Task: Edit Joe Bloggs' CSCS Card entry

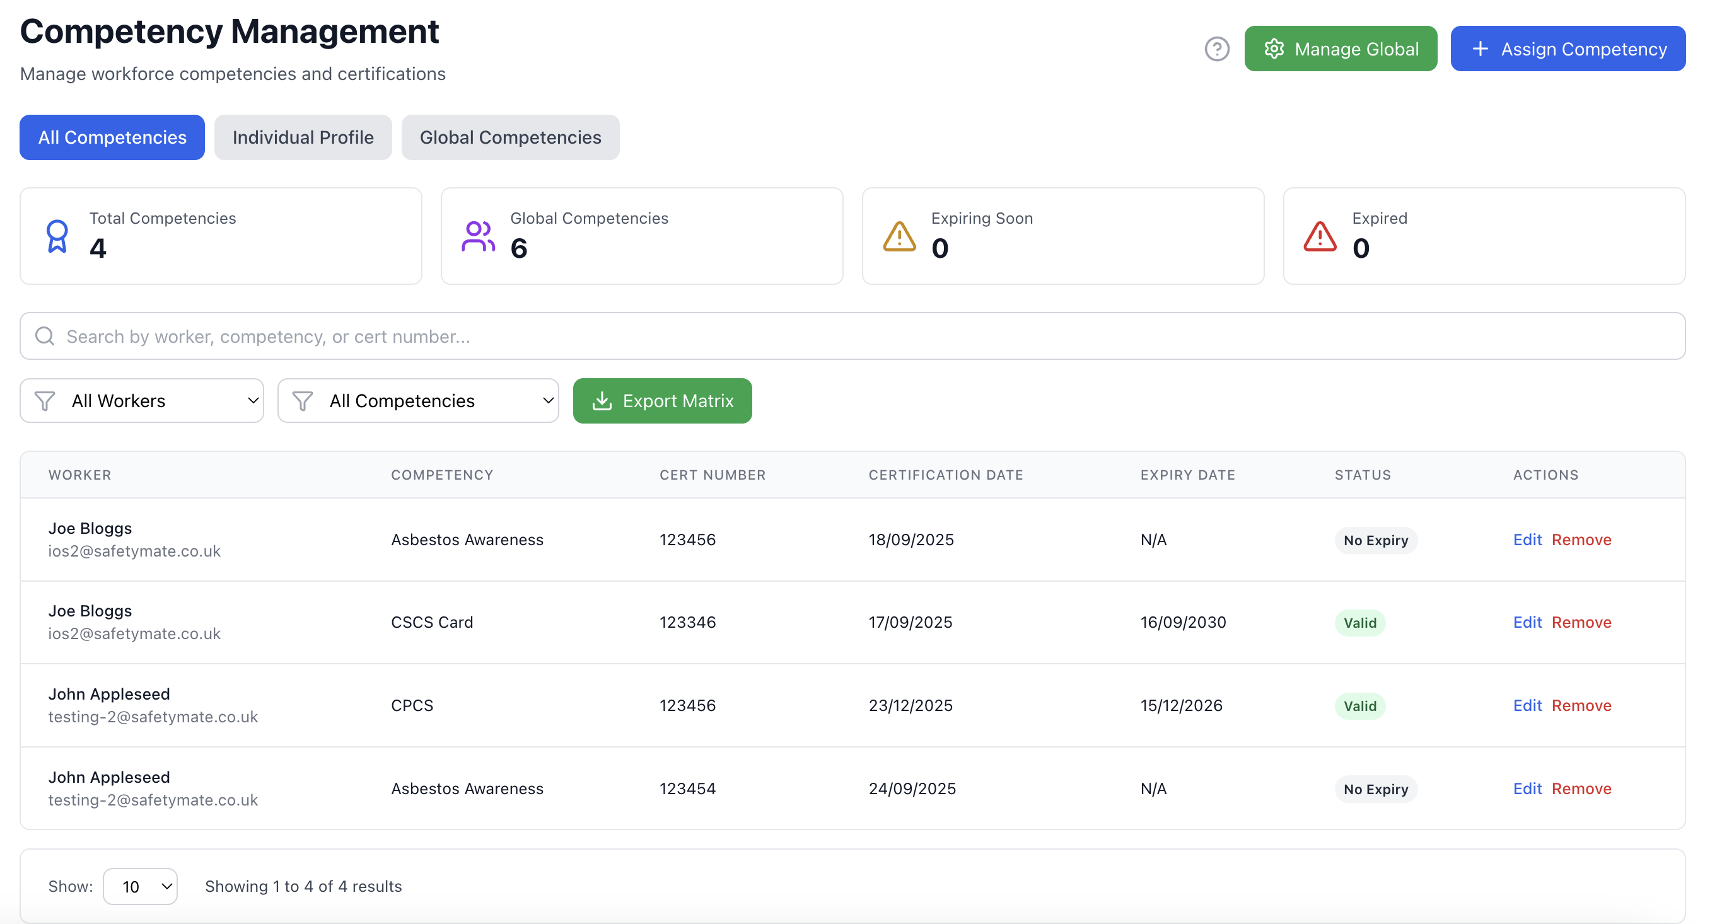Action: [1527, 623]
